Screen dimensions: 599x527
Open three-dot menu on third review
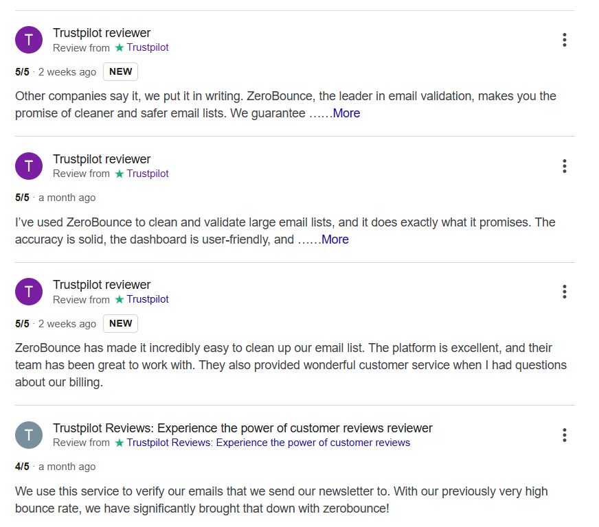point(564,292)
